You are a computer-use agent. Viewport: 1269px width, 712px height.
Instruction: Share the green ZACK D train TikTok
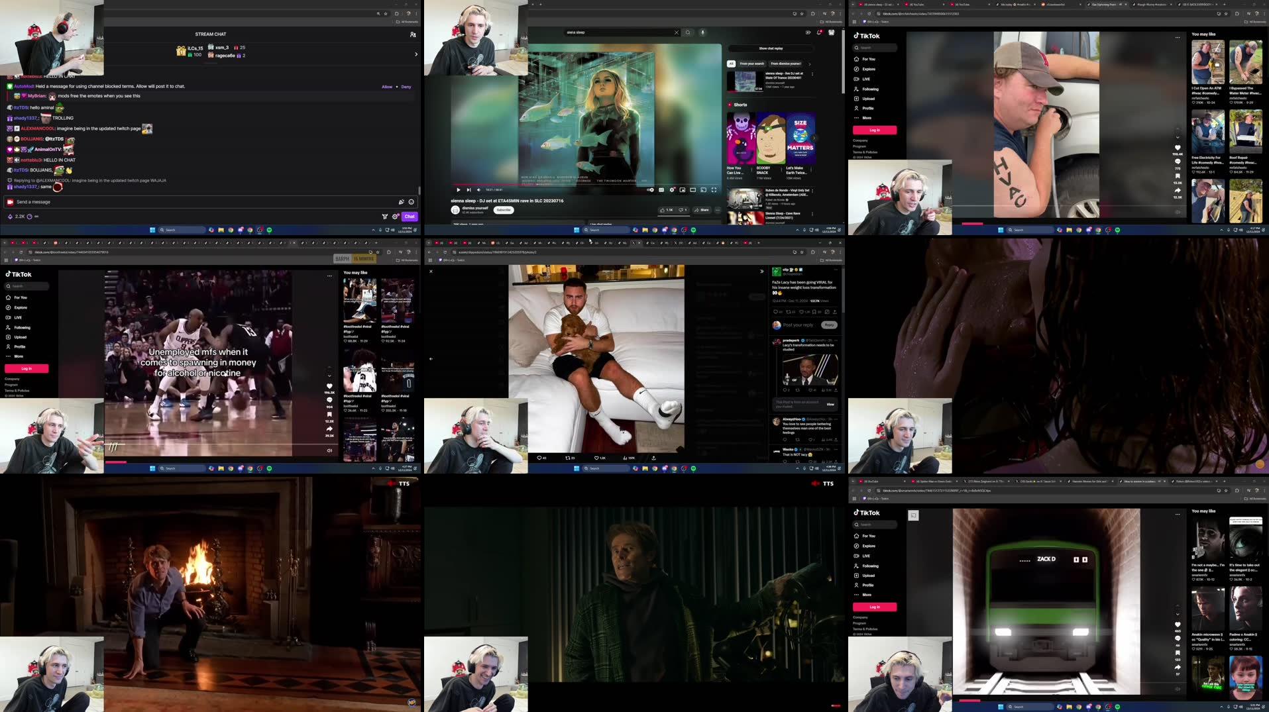coord(1178,668)
